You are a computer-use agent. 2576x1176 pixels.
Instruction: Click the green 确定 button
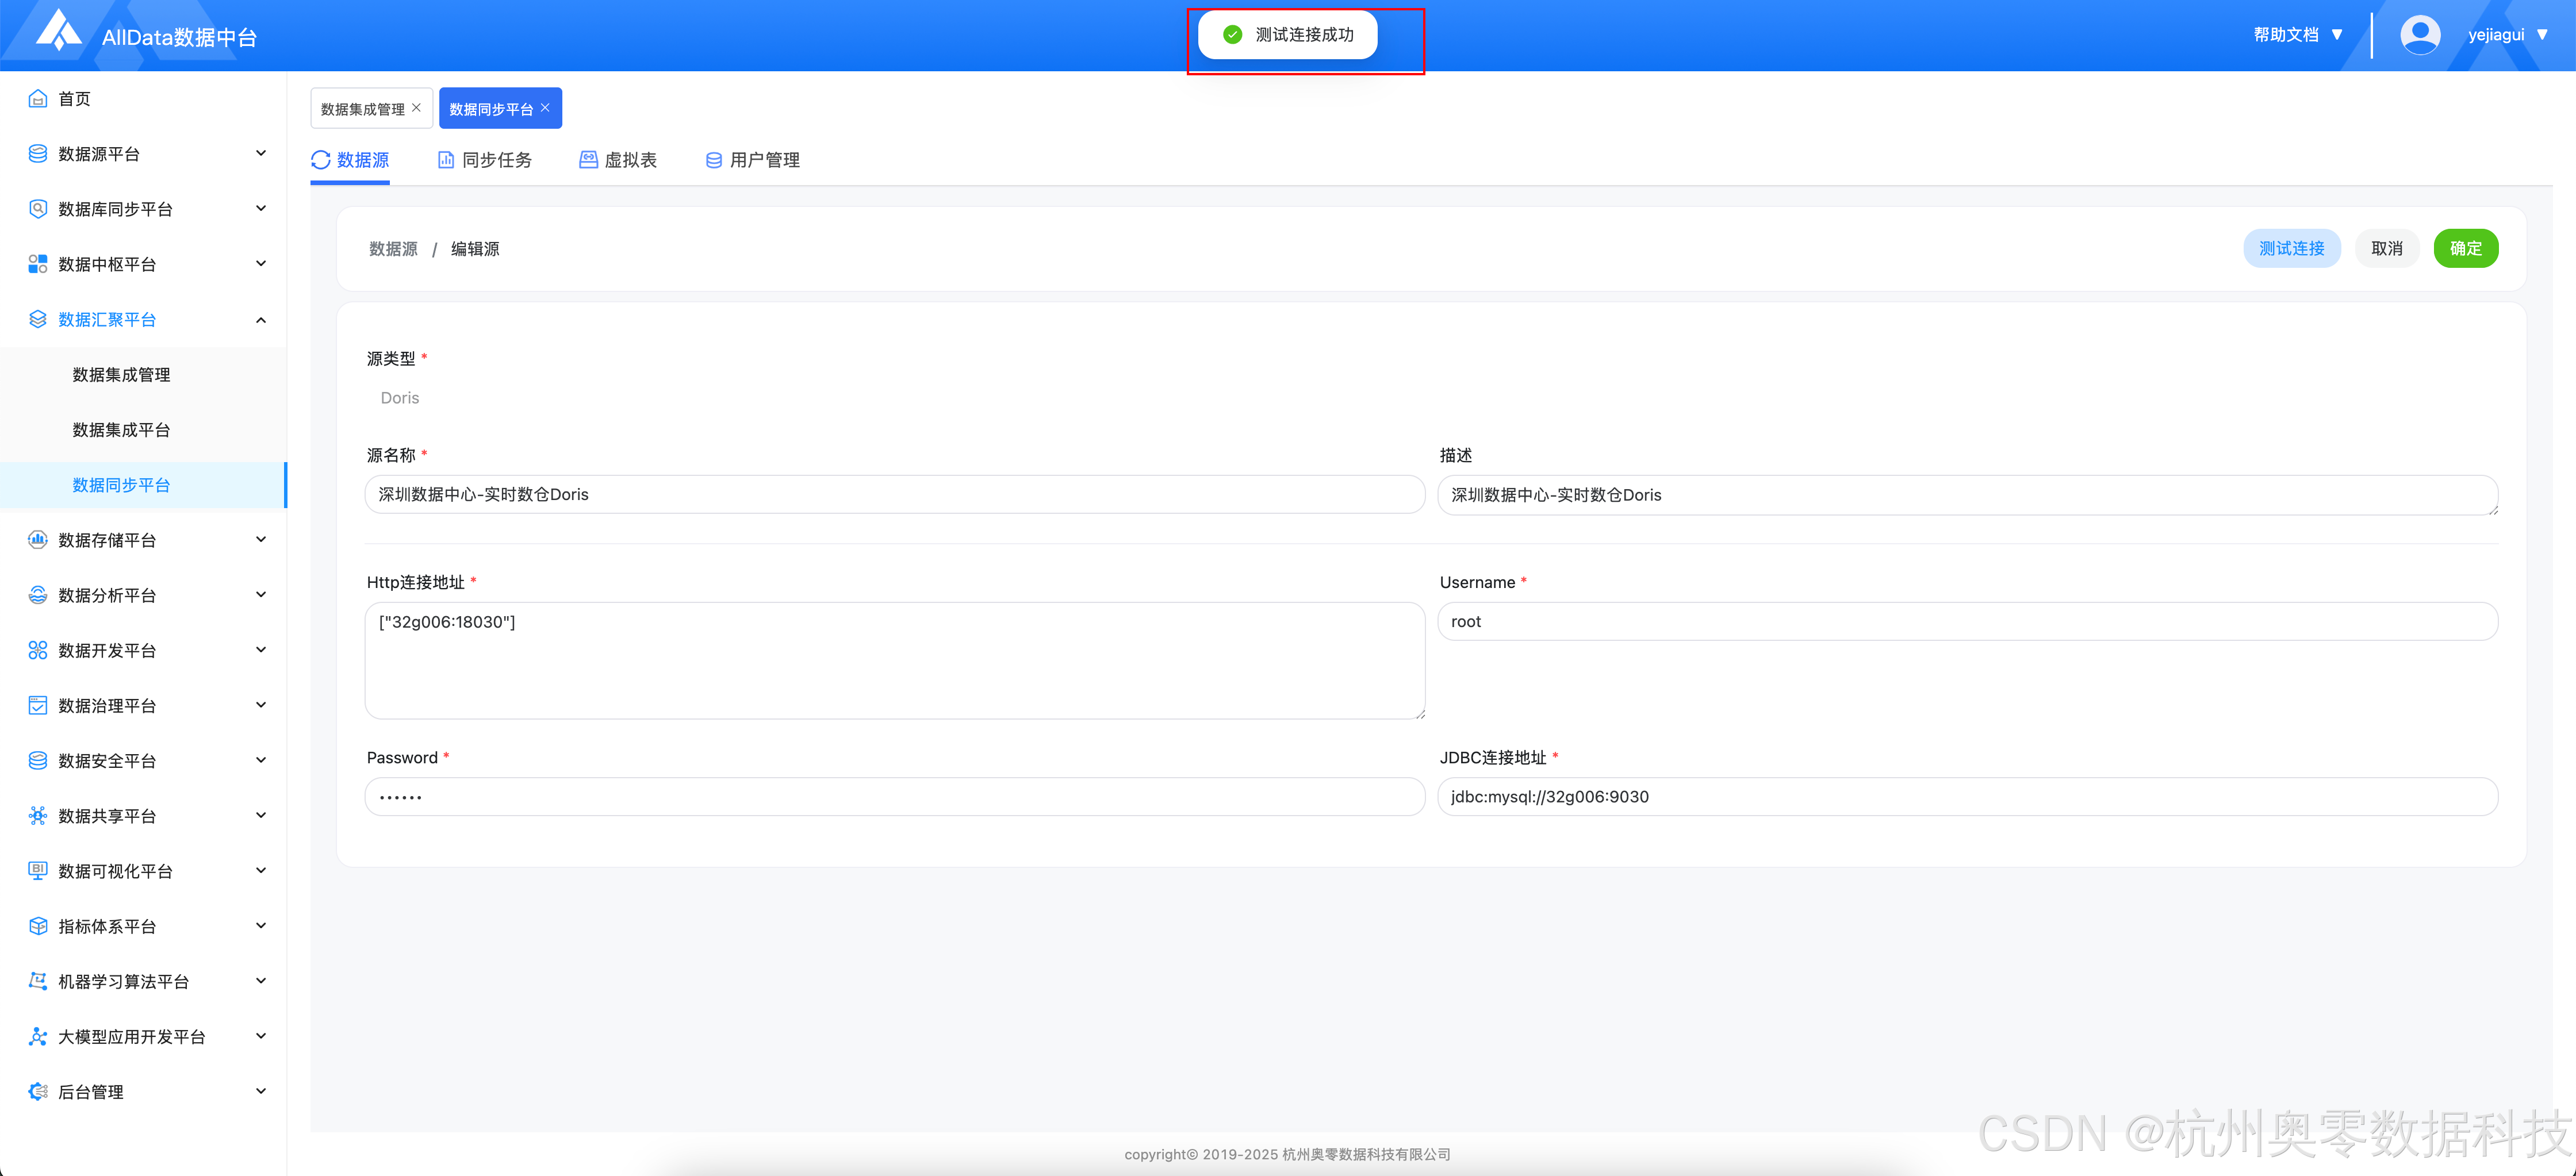2465,248
